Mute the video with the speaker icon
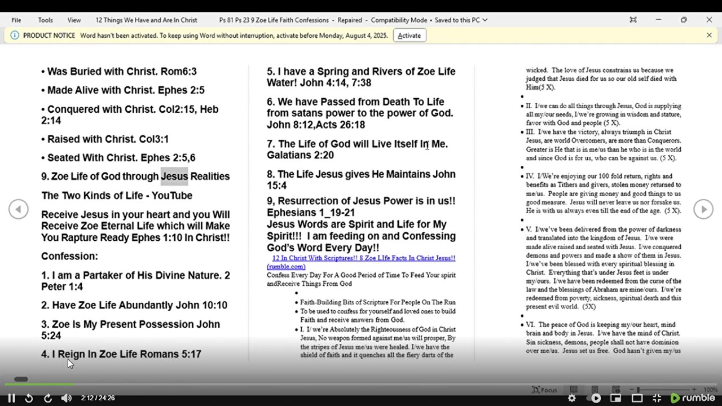This screenshot has width=722, height=406. pos(67,398)
